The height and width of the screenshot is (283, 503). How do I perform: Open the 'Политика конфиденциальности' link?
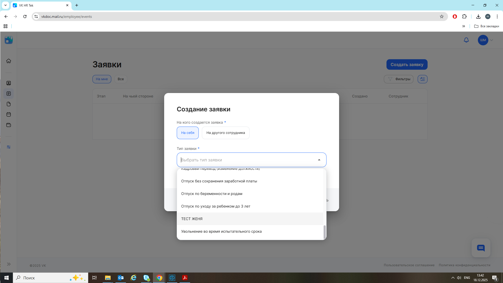click(464, 265)
